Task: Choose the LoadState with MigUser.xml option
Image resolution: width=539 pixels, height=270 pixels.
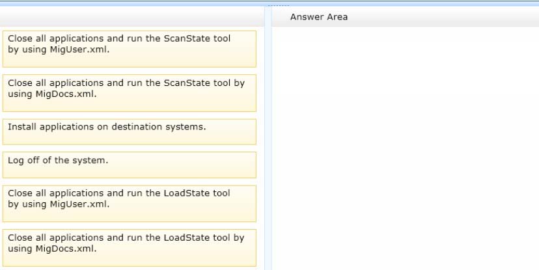Action: 130,203
